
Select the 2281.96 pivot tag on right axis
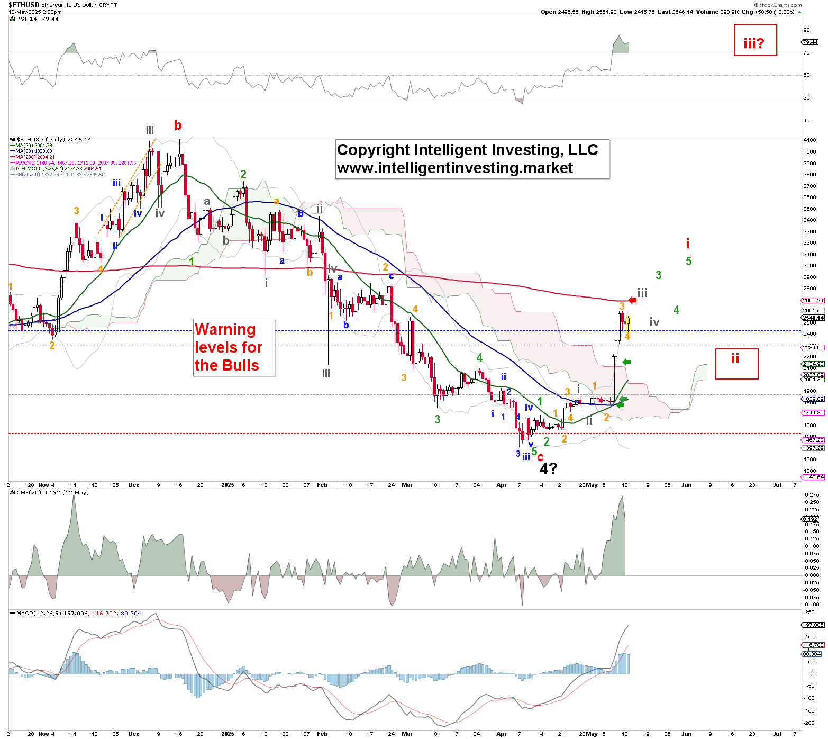pos(813,348)
